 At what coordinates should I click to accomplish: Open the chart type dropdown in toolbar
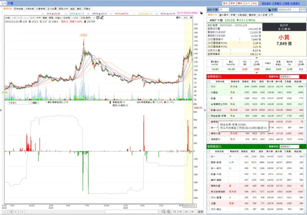88,17
